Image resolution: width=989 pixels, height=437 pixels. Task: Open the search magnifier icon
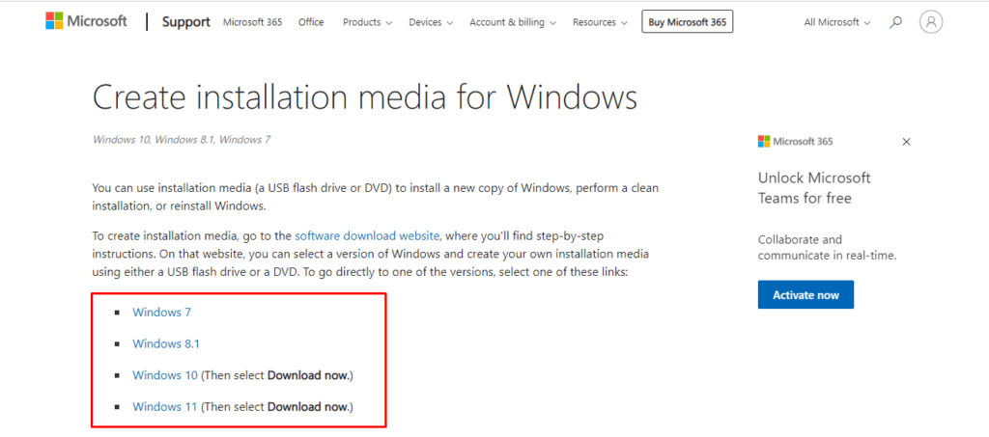pos(895,22)
